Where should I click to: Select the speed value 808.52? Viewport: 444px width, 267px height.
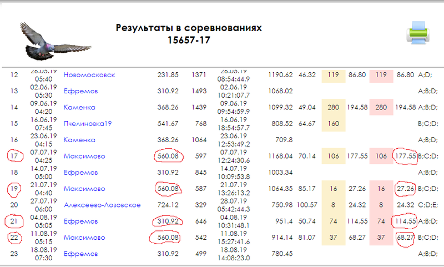pyautogui.click(x=282, y=123)
